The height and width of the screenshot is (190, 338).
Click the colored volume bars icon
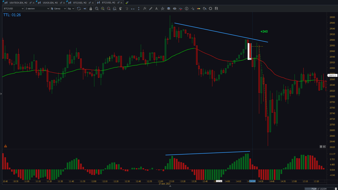click(199, 9)
